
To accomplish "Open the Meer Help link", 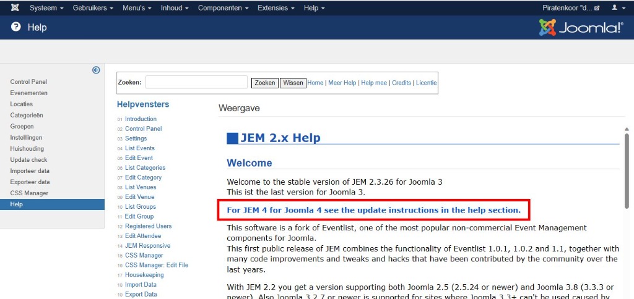I will [x=342, y=83].
